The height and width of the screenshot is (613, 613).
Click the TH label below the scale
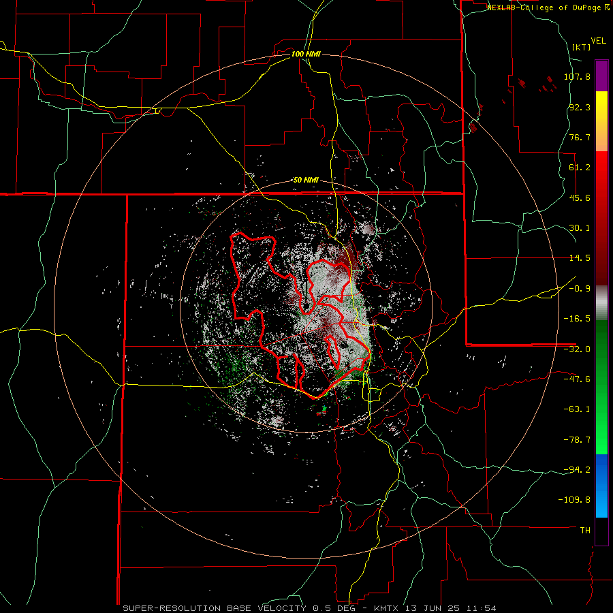[585, 530]
